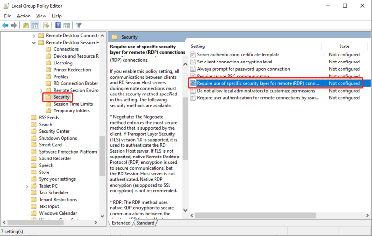
Task: Click the Local Group Policy Editor title icon
Action: pos(6,6)
